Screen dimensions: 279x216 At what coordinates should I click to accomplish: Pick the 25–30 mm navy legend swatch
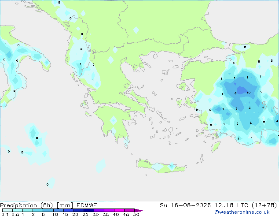click(89, 210)
